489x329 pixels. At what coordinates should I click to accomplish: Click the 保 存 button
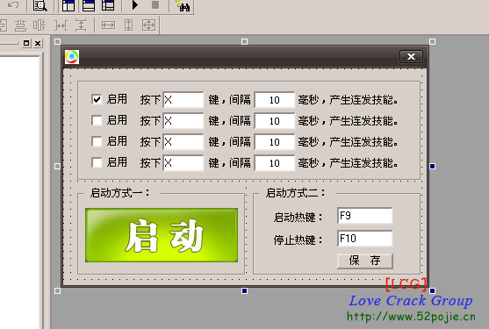[x=365, y=261]
